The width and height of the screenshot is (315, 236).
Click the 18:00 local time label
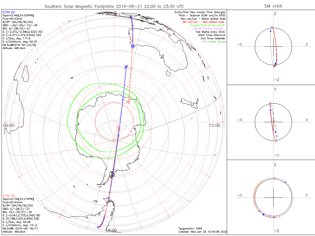[x=111, y=230]
